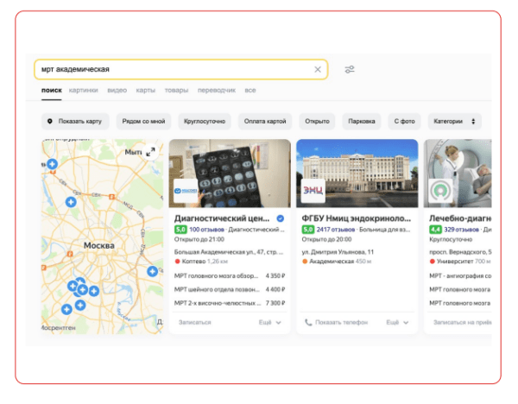This screenshot has width=518, height=404.
Task: Switch to the картинки tab
Action: click(x=84, y=90)
